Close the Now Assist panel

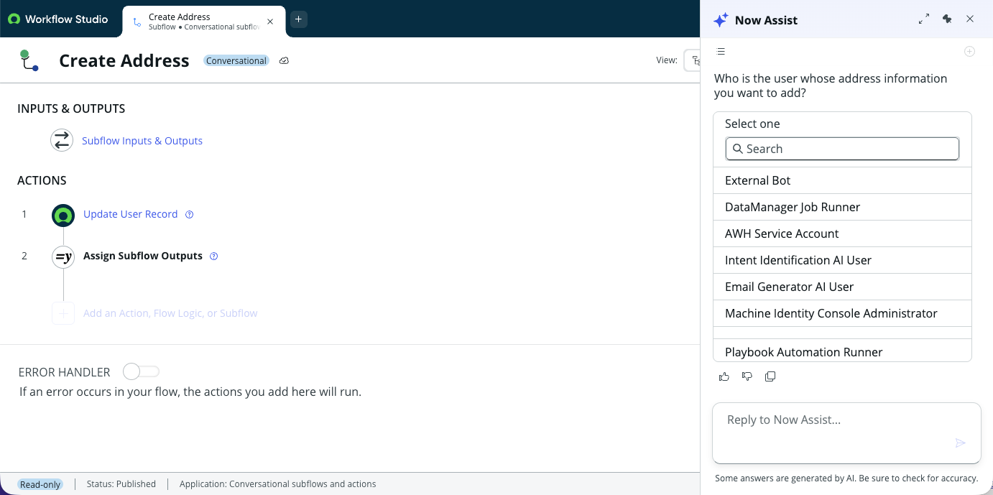[x=970, y=19]
